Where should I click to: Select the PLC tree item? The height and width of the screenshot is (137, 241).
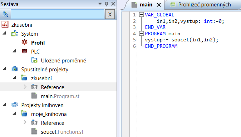click(35, 51)
